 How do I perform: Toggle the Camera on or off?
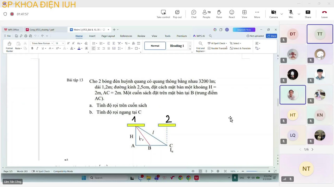tap(273, 14)
